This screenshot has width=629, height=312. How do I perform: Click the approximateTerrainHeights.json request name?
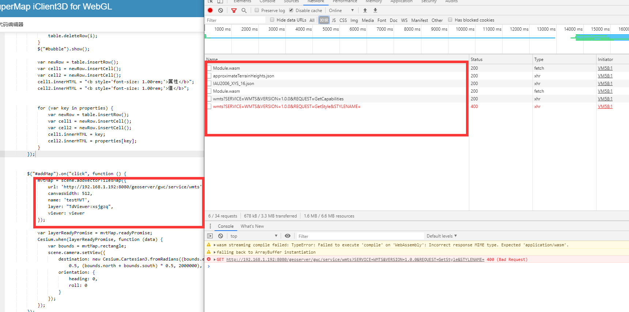point(243,76)
